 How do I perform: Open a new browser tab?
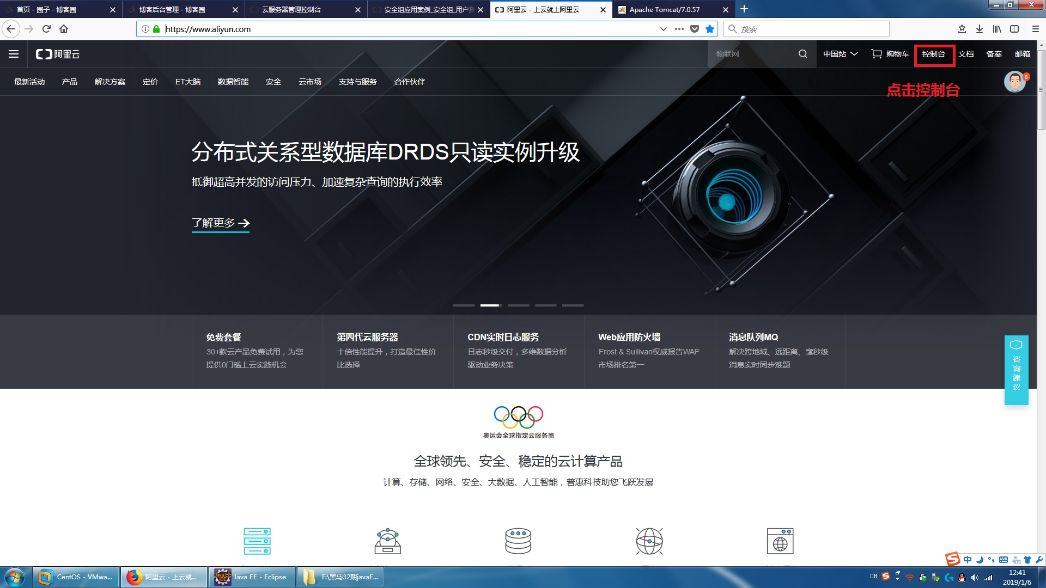(744, 9)
